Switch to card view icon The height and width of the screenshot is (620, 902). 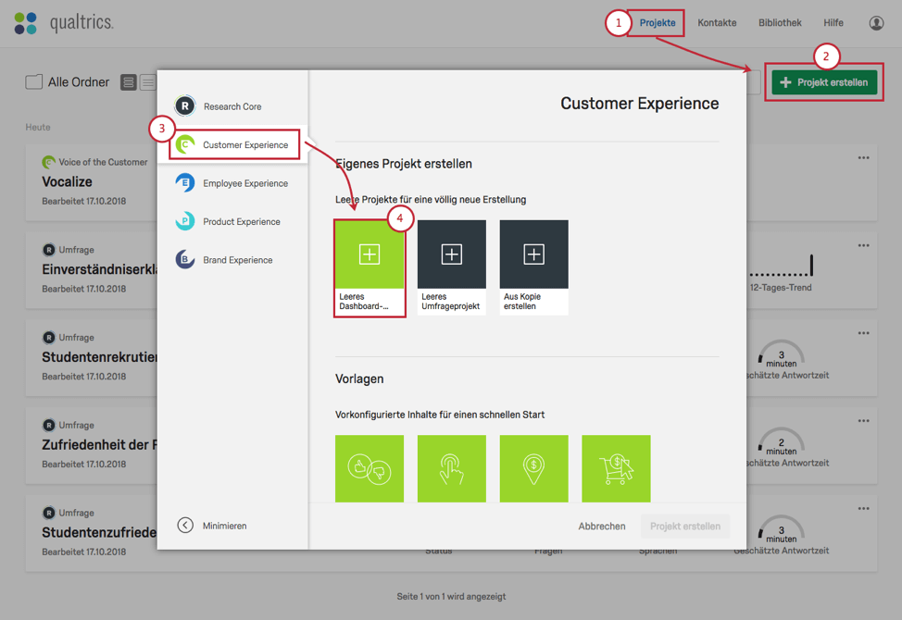point(129,82)
